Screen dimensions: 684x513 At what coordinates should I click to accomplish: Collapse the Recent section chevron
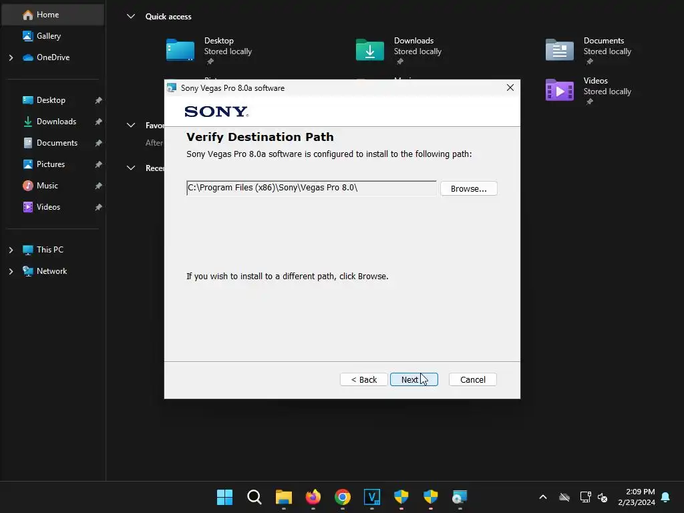click(x=131, y=168)
